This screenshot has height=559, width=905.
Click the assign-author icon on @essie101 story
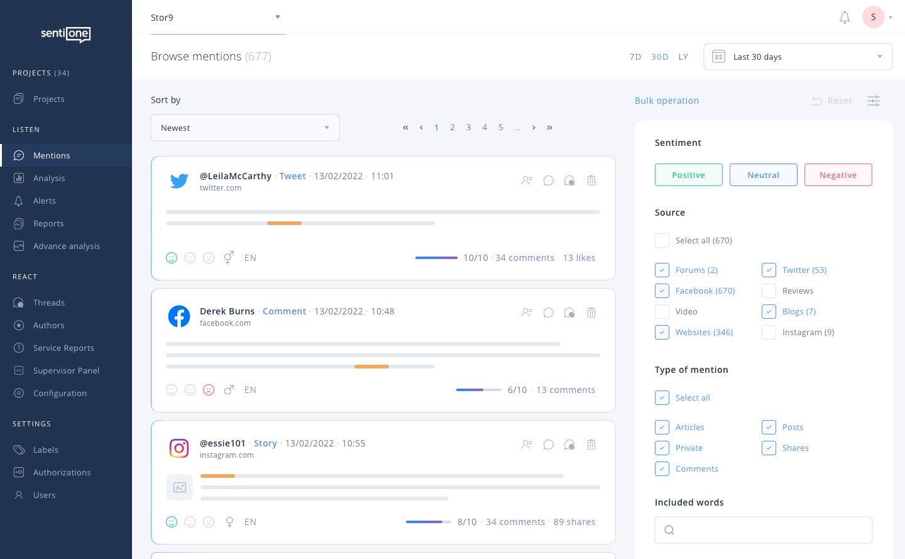[x=527, y=445]
